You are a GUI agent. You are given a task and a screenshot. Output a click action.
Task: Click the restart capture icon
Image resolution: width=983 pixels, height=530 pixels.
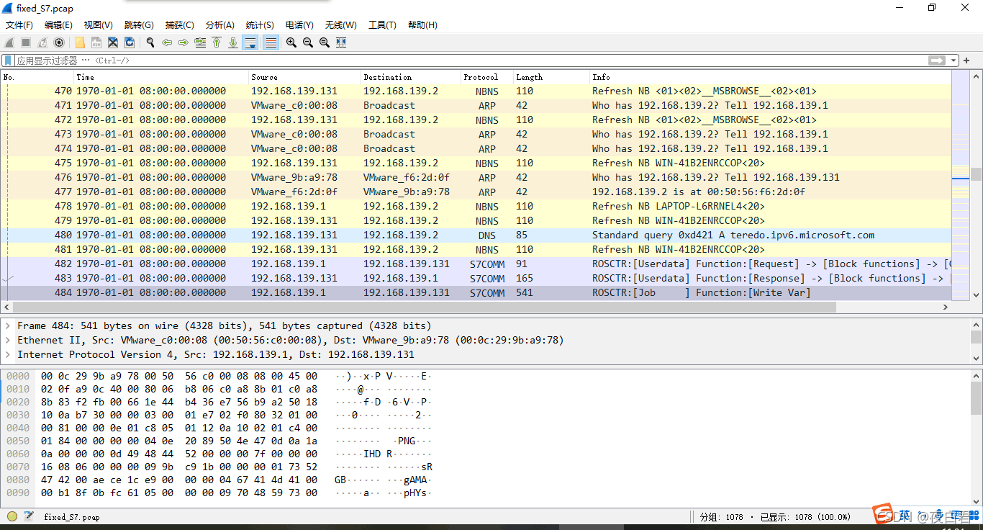(42, 42)
